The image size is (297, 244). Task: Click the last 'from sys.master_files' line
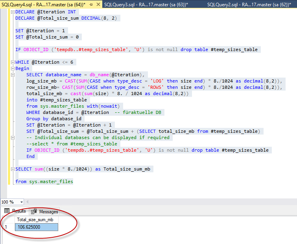(x=44, y=182)
